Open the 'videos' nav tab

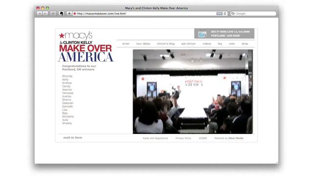point(206,44)
